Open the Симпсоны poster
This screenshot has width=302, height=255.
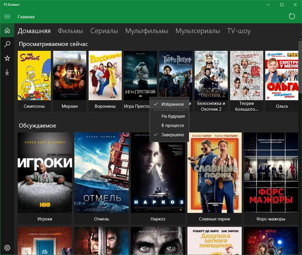tap(34, 76)
